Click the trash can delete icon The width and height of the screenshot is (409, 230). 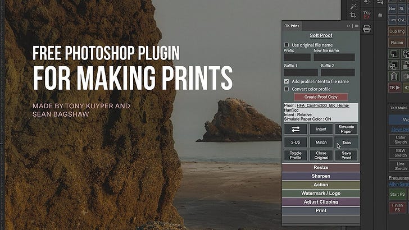(394, 76)
